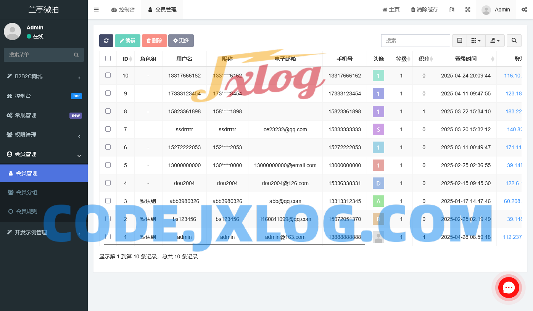Click the magnifier search button beside export
The height and width of the screenshot is (311, 533).
tap(514, 40)
